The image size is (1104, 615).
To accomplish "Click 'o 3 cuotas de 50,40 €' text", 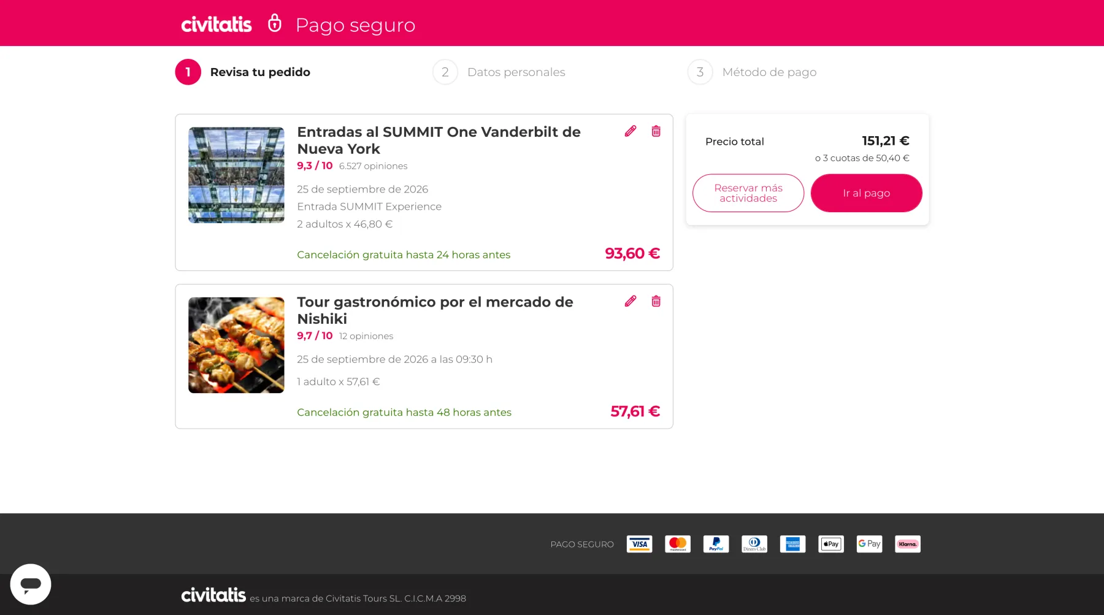I will pyautogui.click(x=862, y=158).
